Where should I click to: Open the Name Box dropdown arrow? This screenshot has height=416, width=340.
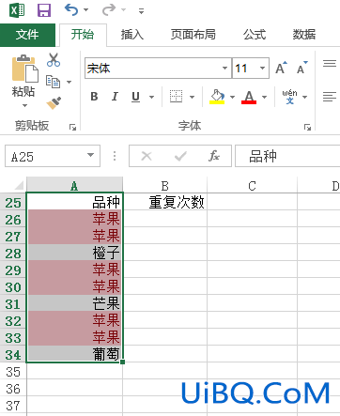pyautogui.click(x=91, y=155)
